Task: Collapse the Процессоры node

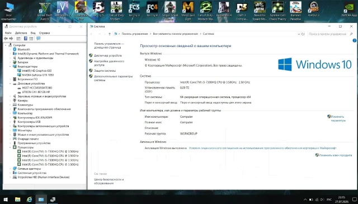Action: [10, 147]
